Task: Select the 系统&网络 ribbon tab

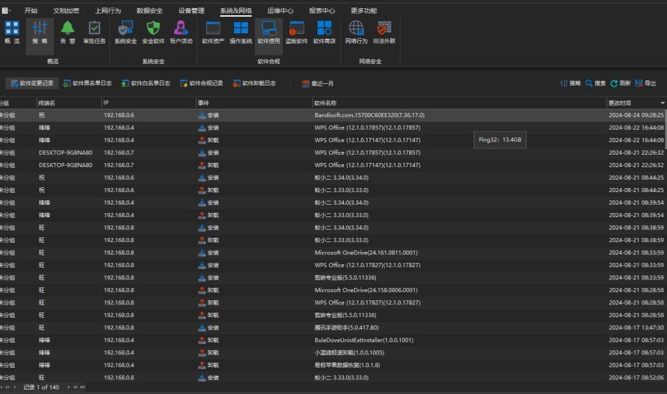Action: [236, 10]
